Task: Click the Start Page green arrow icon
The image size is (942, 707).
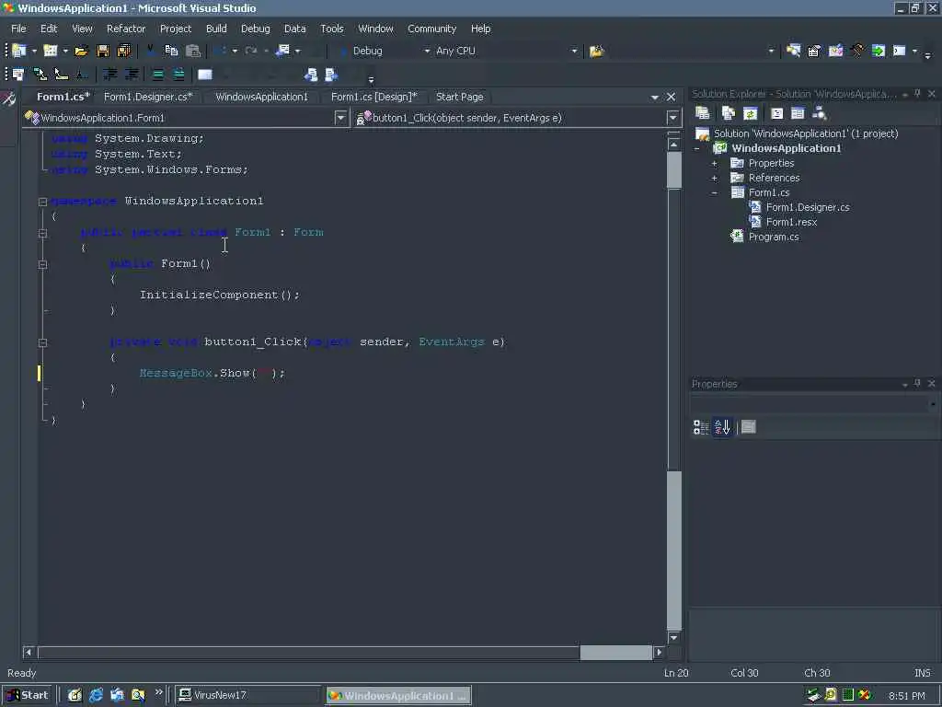Action: click(879, 52)
